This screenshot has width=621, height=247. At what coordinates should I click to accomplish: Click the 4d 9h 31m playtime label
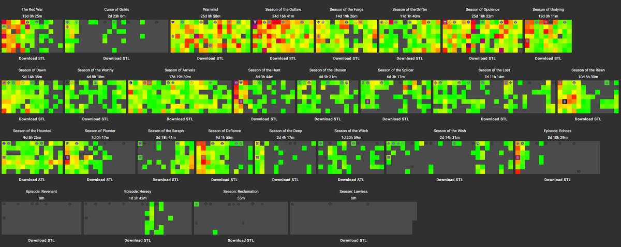tap(328, 77)
